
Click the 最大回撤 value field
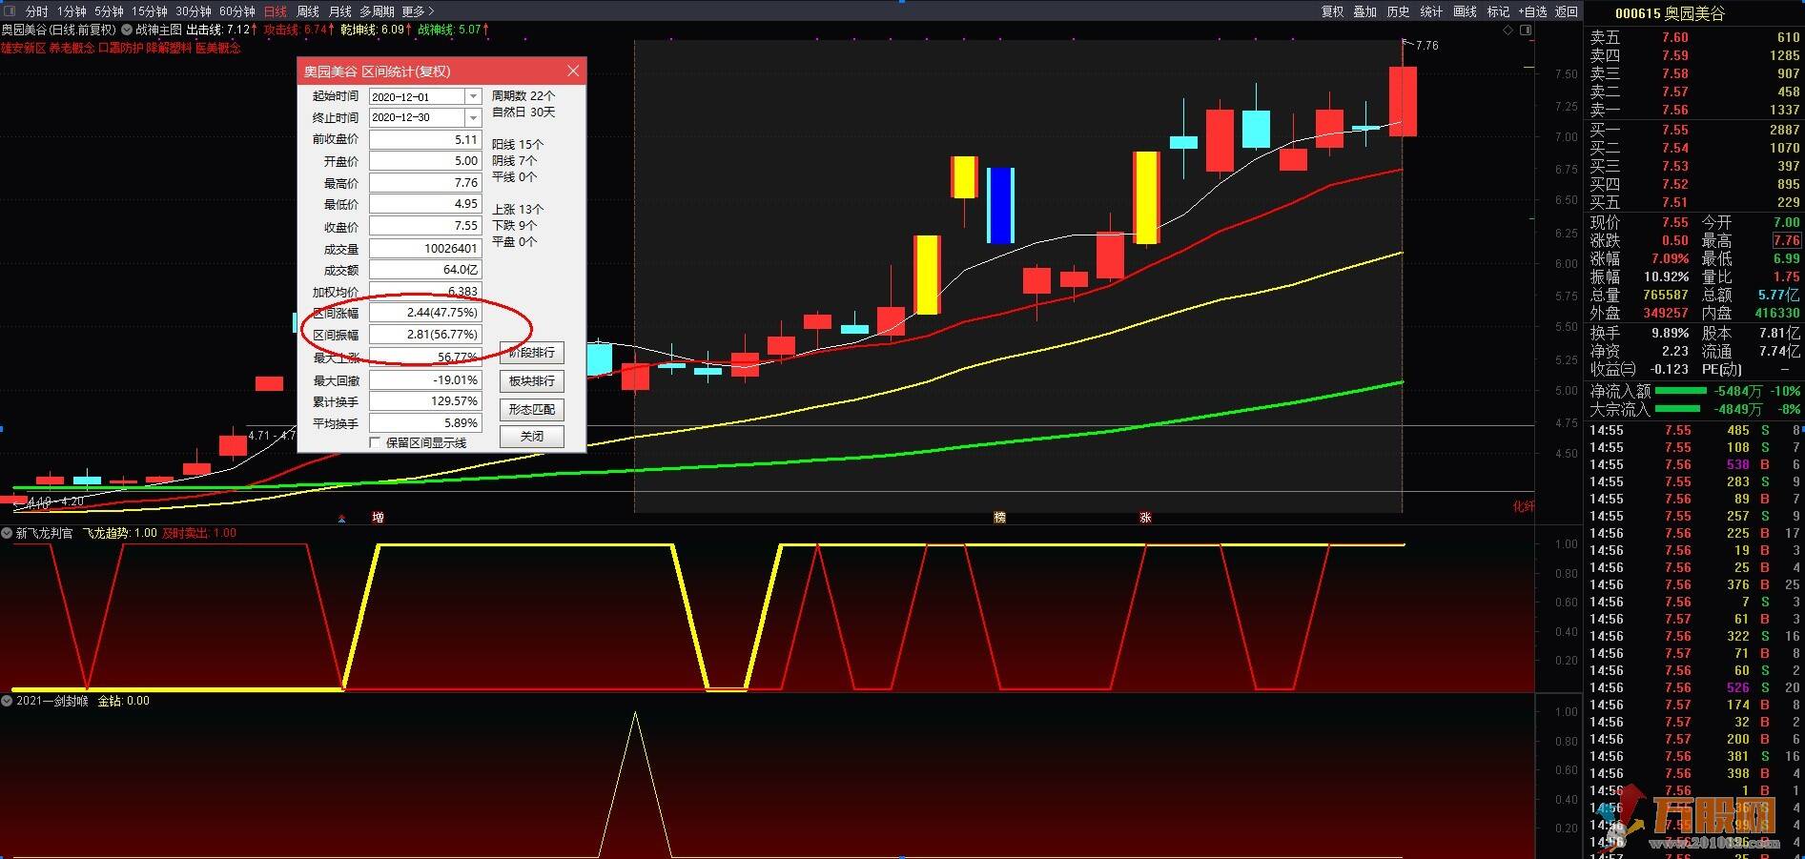(x=425, y=379)
